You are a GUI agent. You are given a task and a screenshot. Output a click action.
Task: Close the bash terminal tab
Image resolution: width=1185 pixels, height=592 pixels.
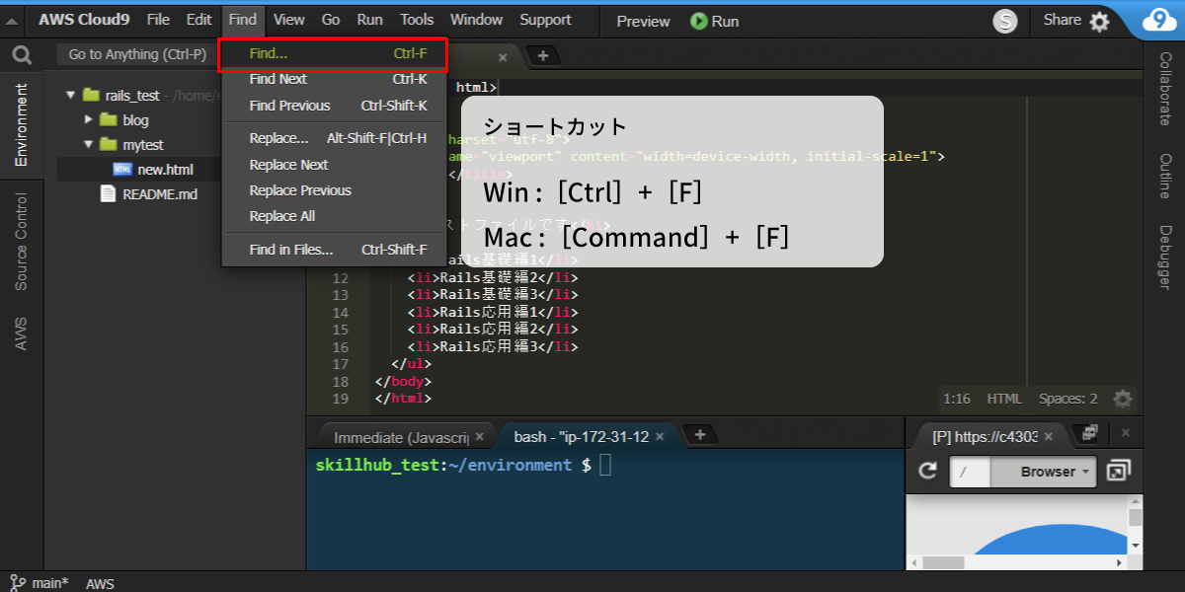(661, 436)
